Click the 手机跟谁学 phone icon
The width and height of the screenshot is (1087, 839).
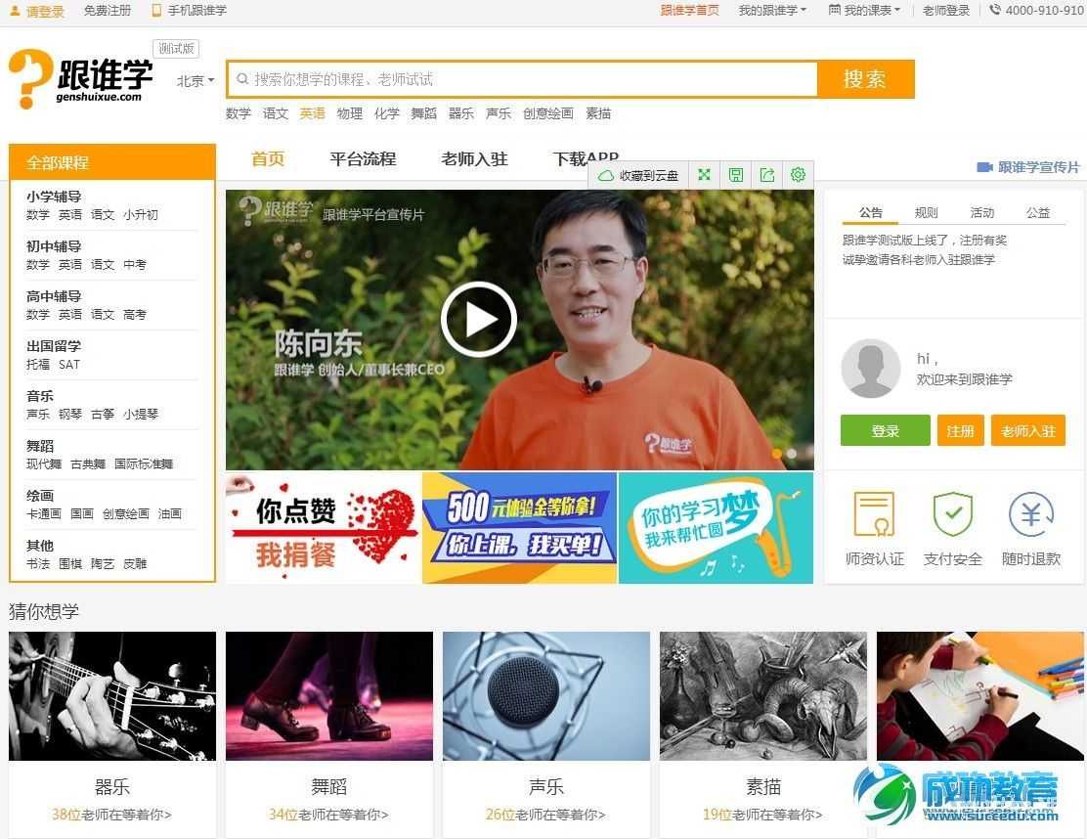point(154,11)
